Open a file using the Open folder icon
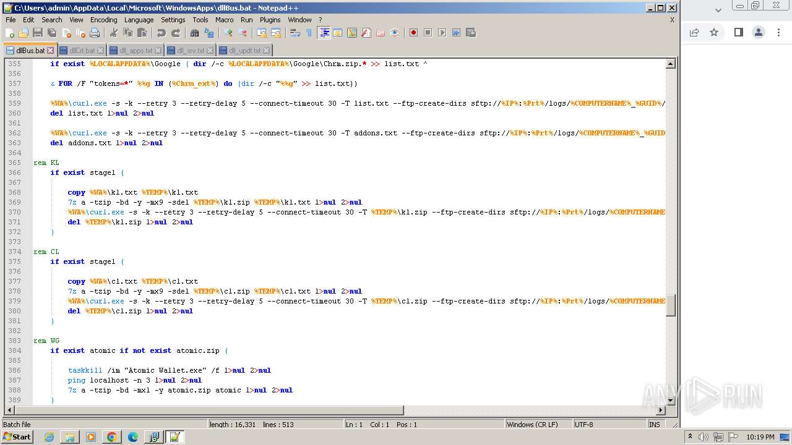This screenshot has width=792, height=445. pos(24,33)
